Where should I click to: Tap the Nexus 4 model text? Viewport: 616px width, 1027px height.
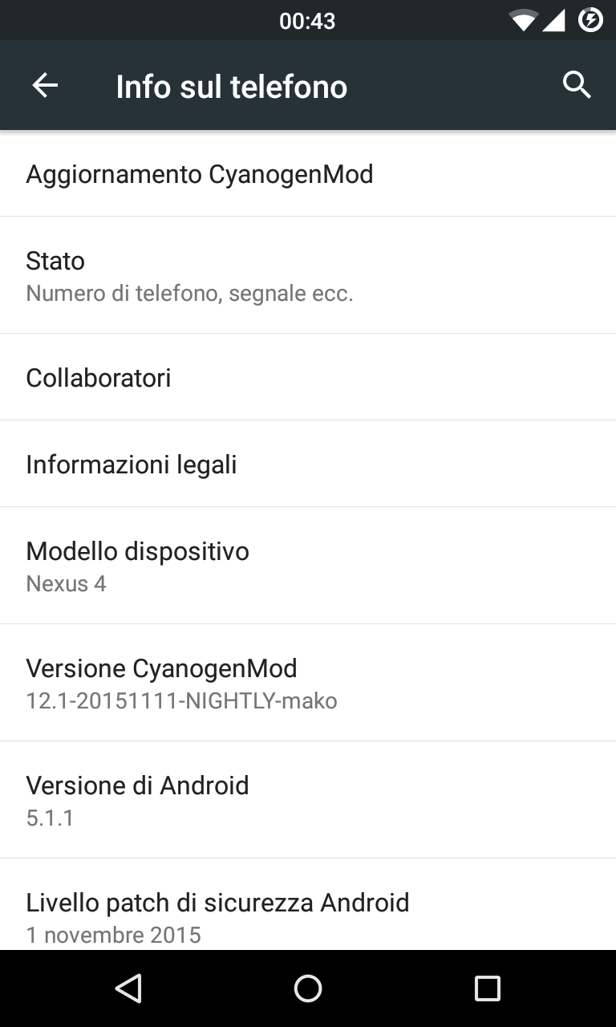67,583
